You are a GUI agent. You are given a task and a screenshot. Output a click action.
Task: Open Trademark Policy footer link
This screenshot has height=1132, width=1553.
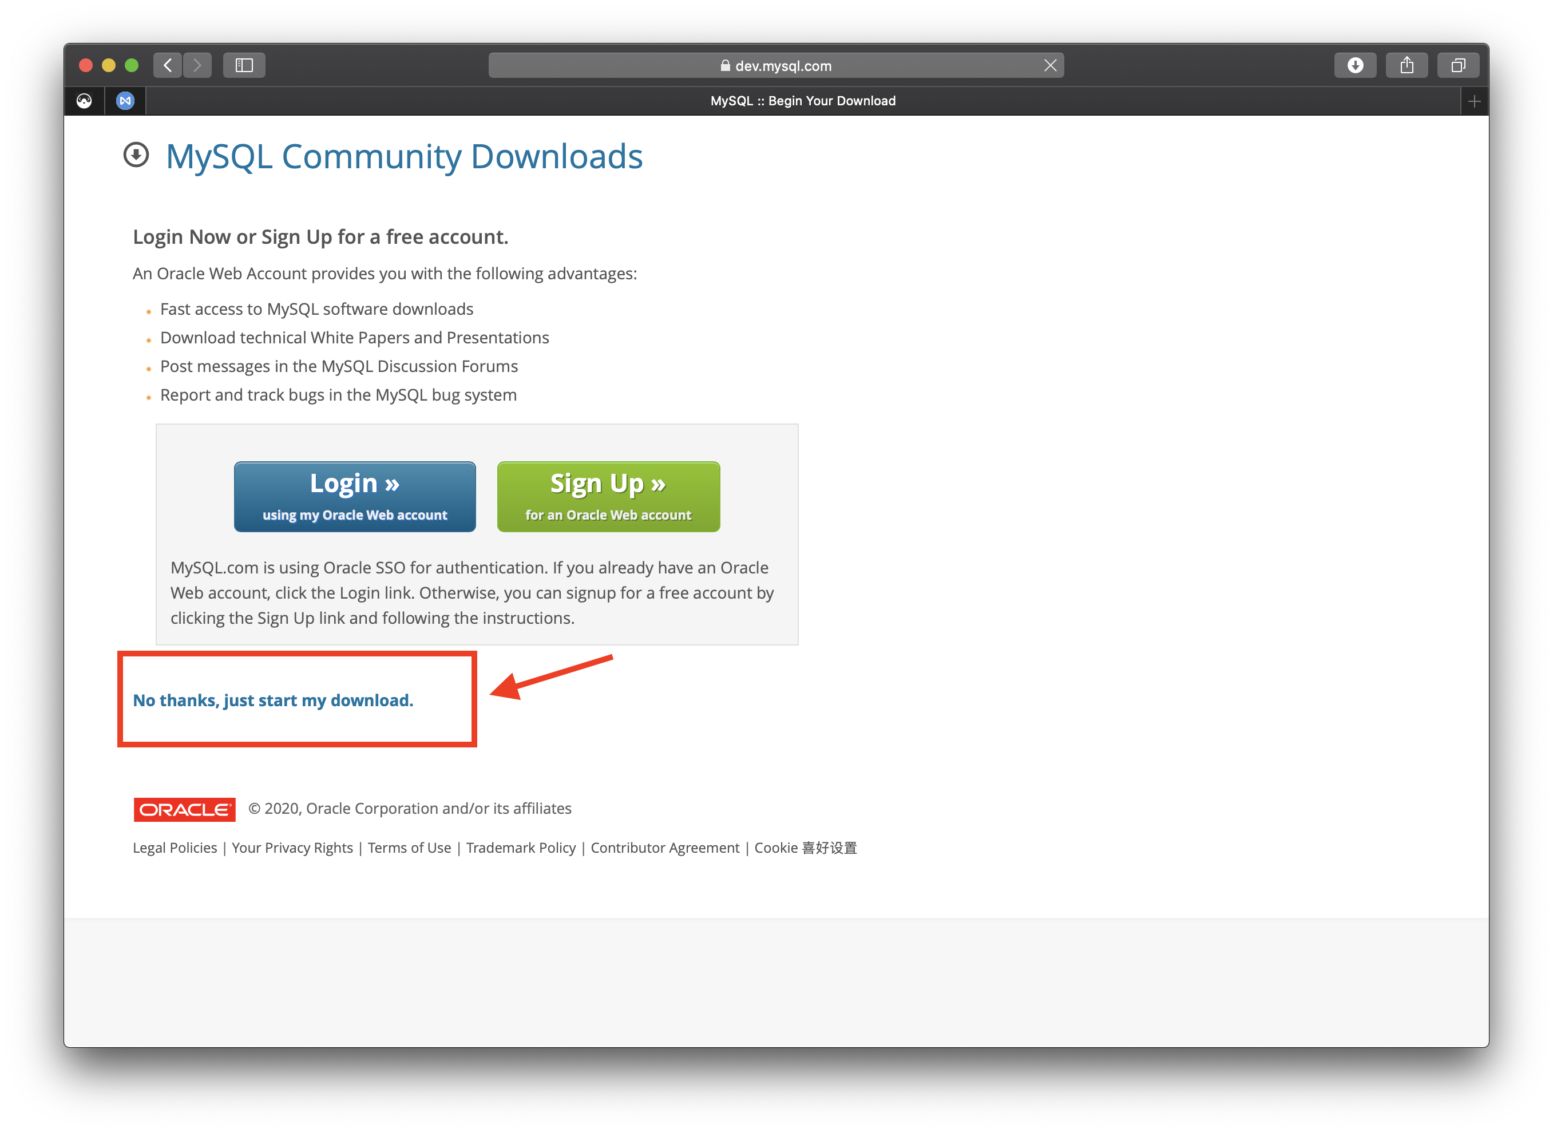point(521,848)
